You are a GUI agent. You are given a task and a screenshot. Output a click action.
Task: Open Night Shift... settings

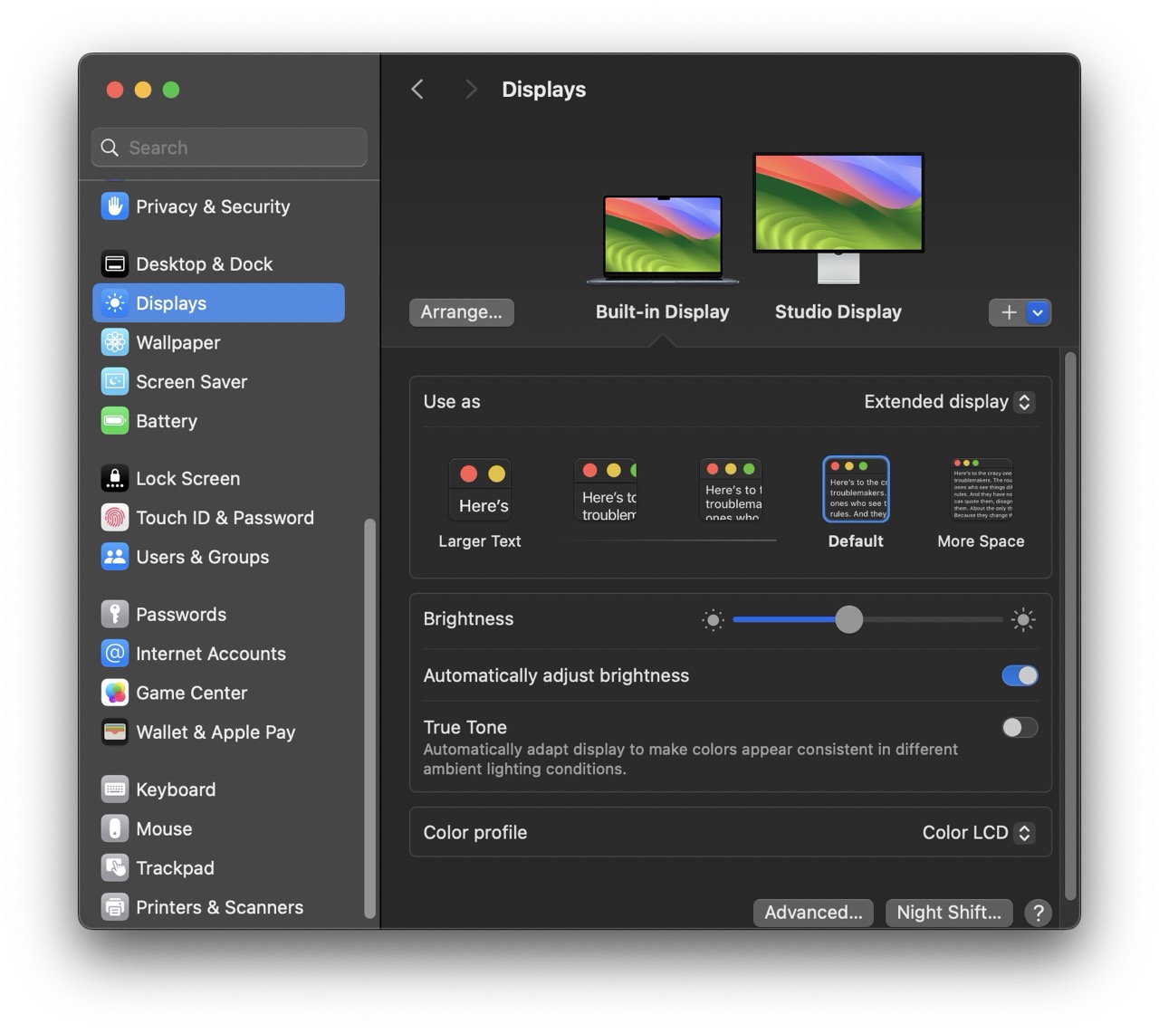point(948,913)
